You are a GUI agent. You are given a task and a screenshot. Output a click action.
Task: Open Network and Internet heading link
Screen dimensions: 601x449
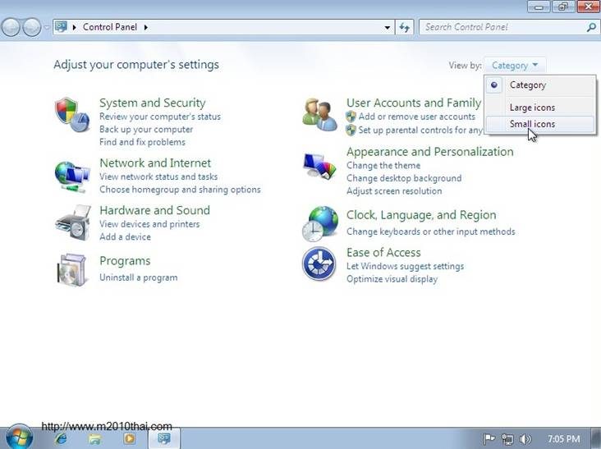click(x=155, y=163)
